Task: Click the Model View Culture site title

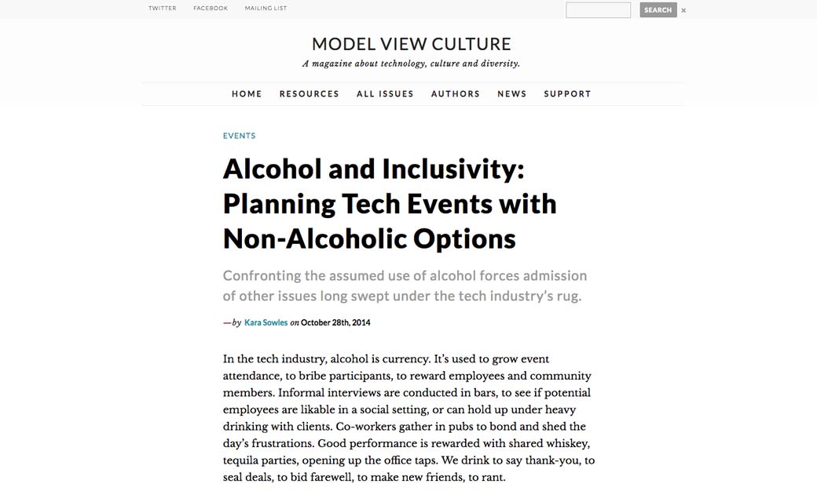Action: [x=412, y=44]
